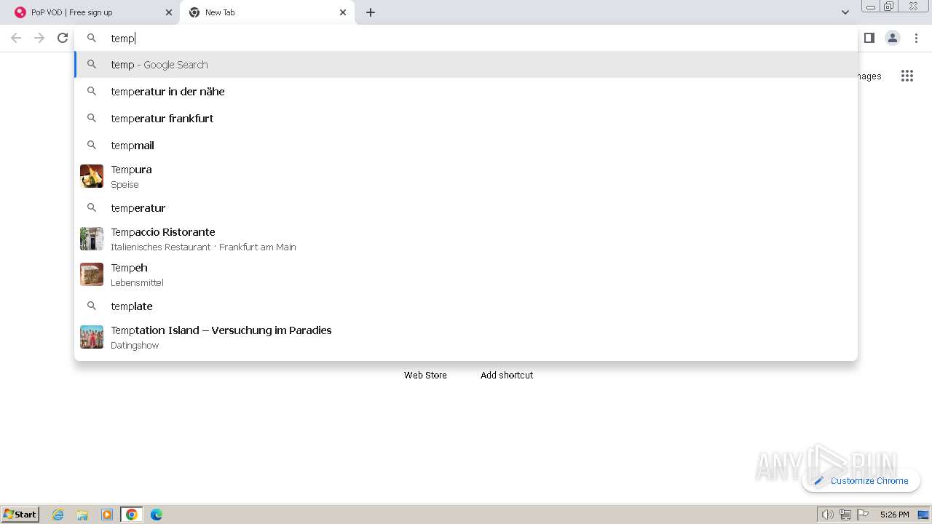Click the Add shortcut tile
Image resolution: width=932 pixels, height=524 pixels.
tap(507, 375)
